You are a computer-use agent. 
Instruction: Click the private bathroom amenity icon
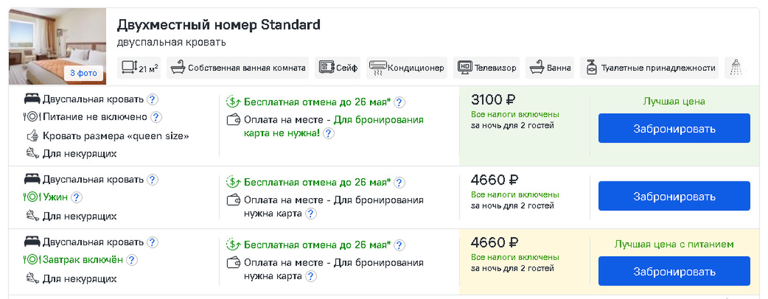177,68
